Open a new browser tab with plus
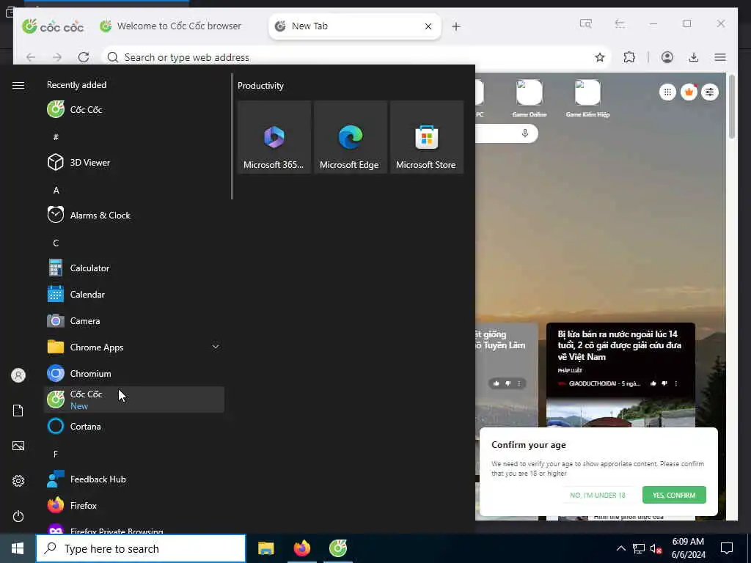The height and width of the screenshot is (563, 751). [456, 26]
